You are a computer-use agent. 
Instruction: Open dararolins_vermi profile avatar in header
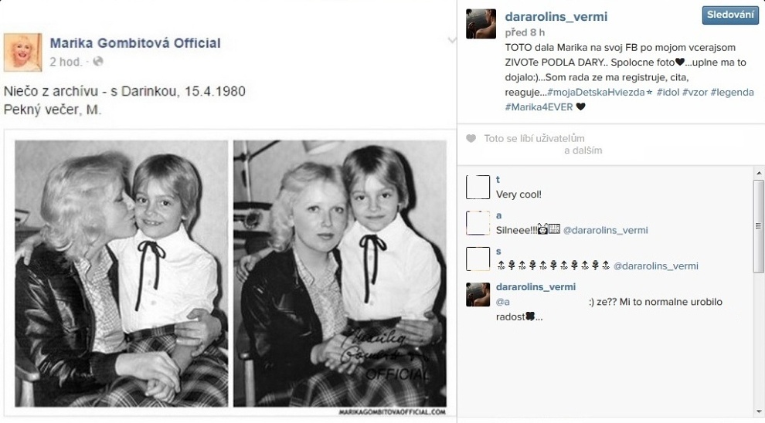pyautogui.click(x=481, y=23)
